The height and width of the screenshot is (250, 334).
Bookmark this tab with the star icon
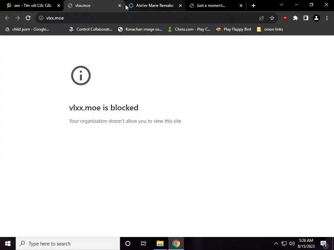272,18
